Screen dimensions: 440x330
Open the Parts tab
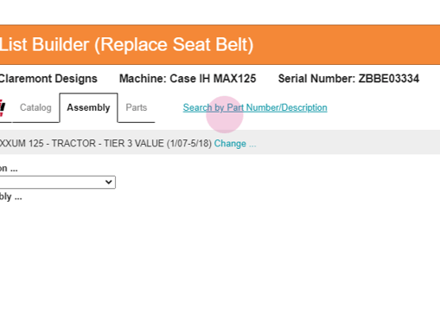[137, 107]
